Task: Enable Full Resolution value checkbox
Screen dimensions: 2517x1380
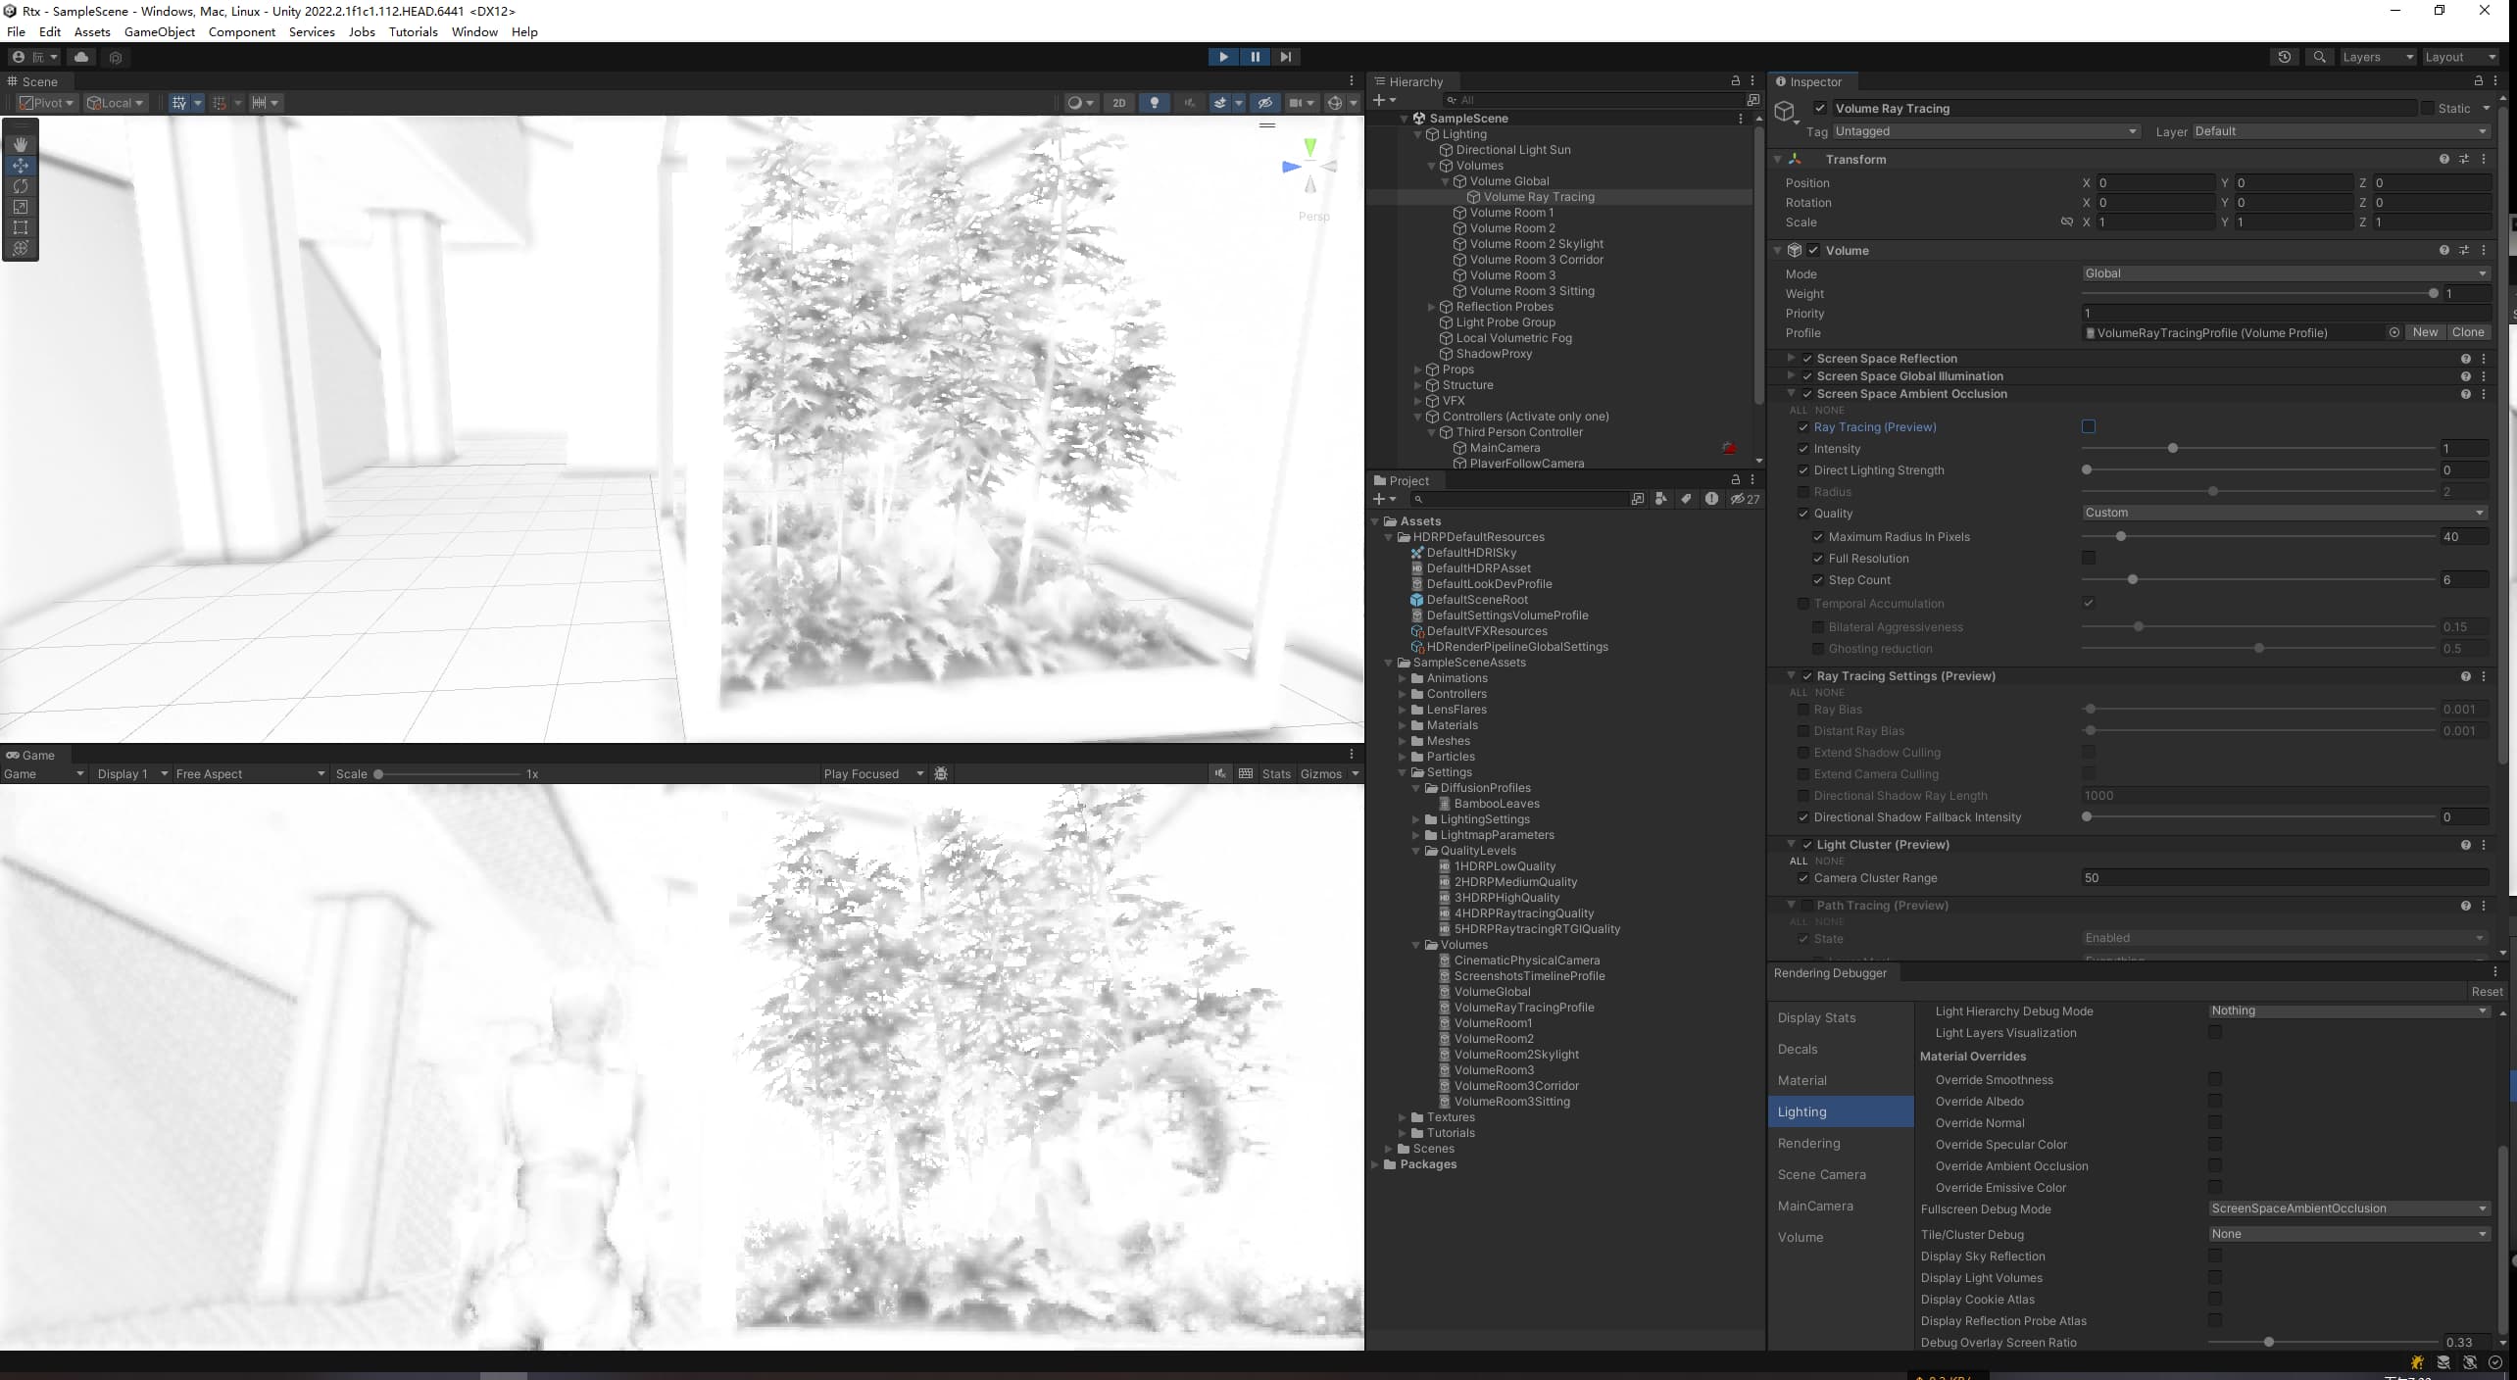Action: tap(2089, 558)
